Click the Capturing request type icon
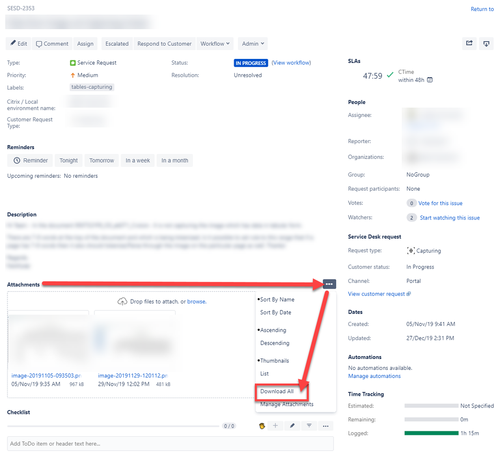 pyautogui.click(x=411, y=251)
